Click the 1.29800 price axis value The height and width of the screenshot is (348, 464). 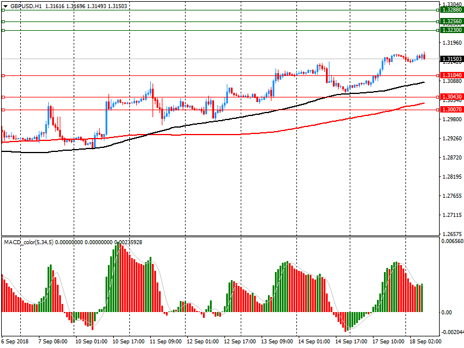tap(452, 119)
